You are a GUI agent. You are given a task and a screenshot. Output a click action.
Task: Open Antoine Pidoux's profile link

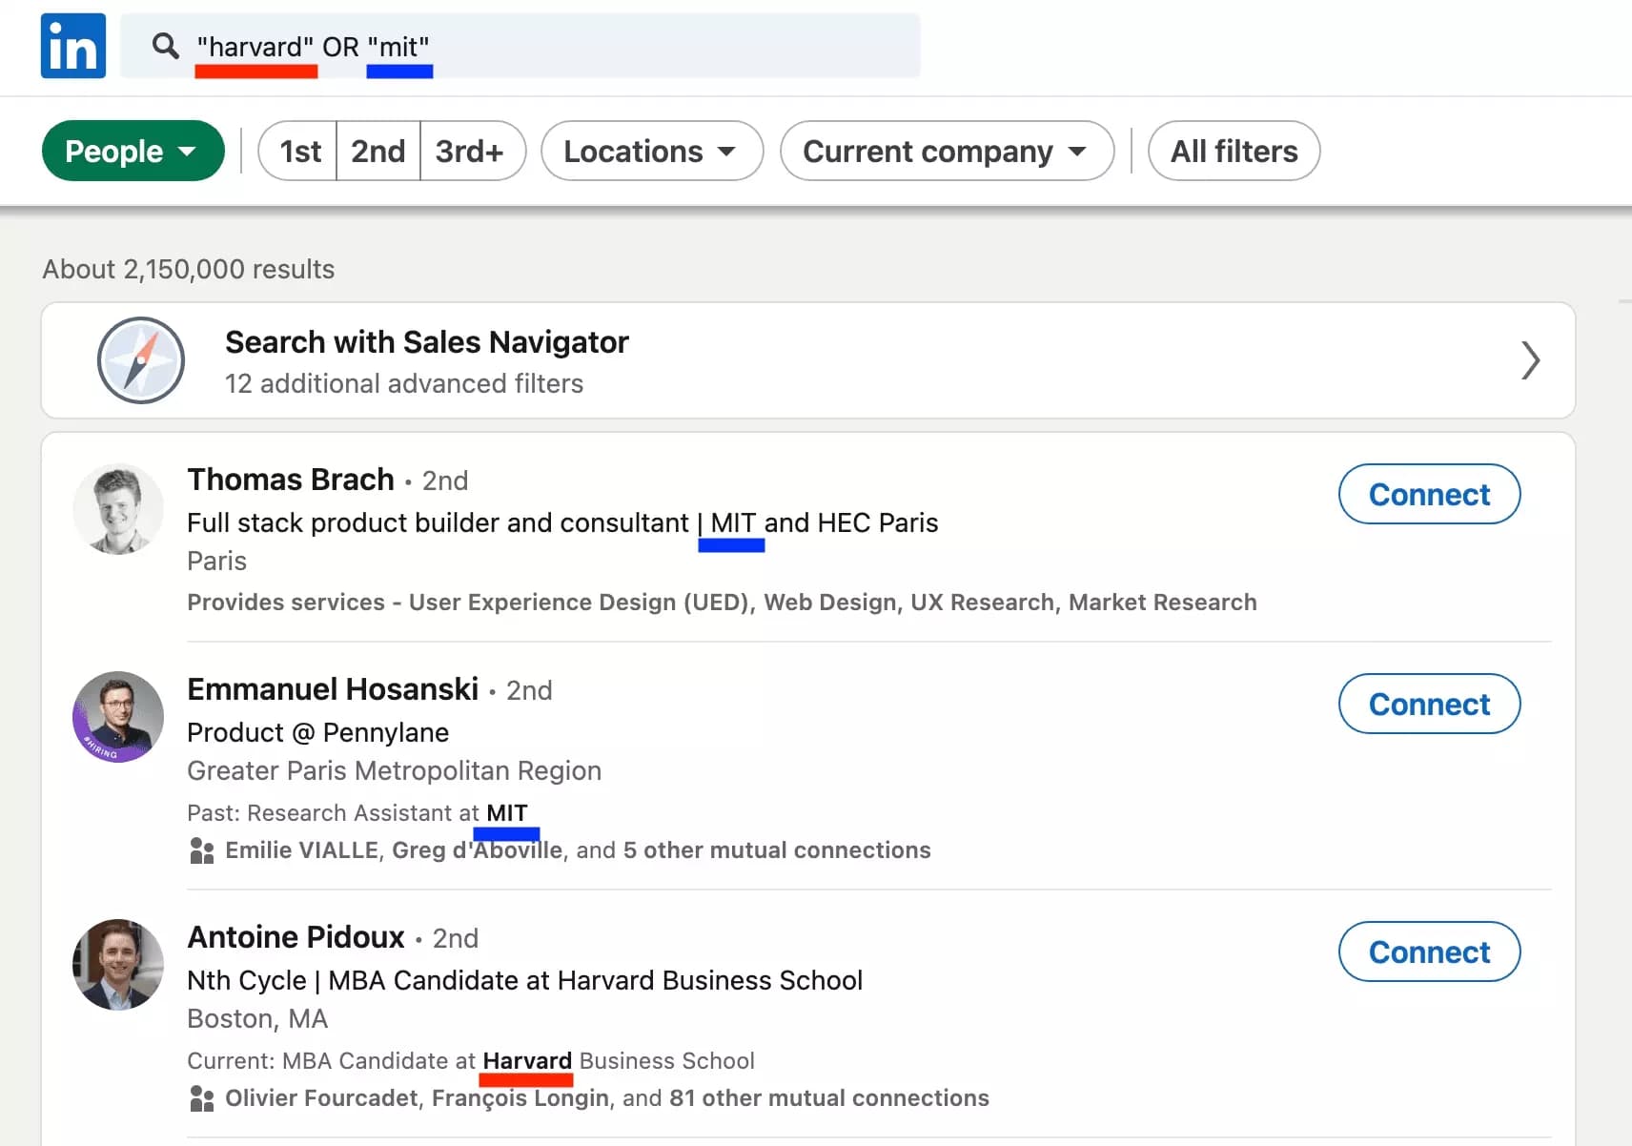click(x=296, y=937)
